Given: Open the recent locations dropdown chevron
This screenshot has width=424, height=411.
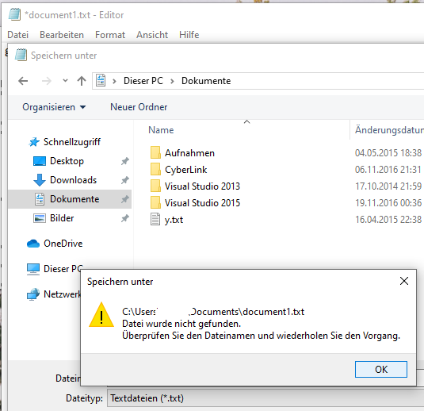Looking at the screenshot, I should (x=65, y=80).
